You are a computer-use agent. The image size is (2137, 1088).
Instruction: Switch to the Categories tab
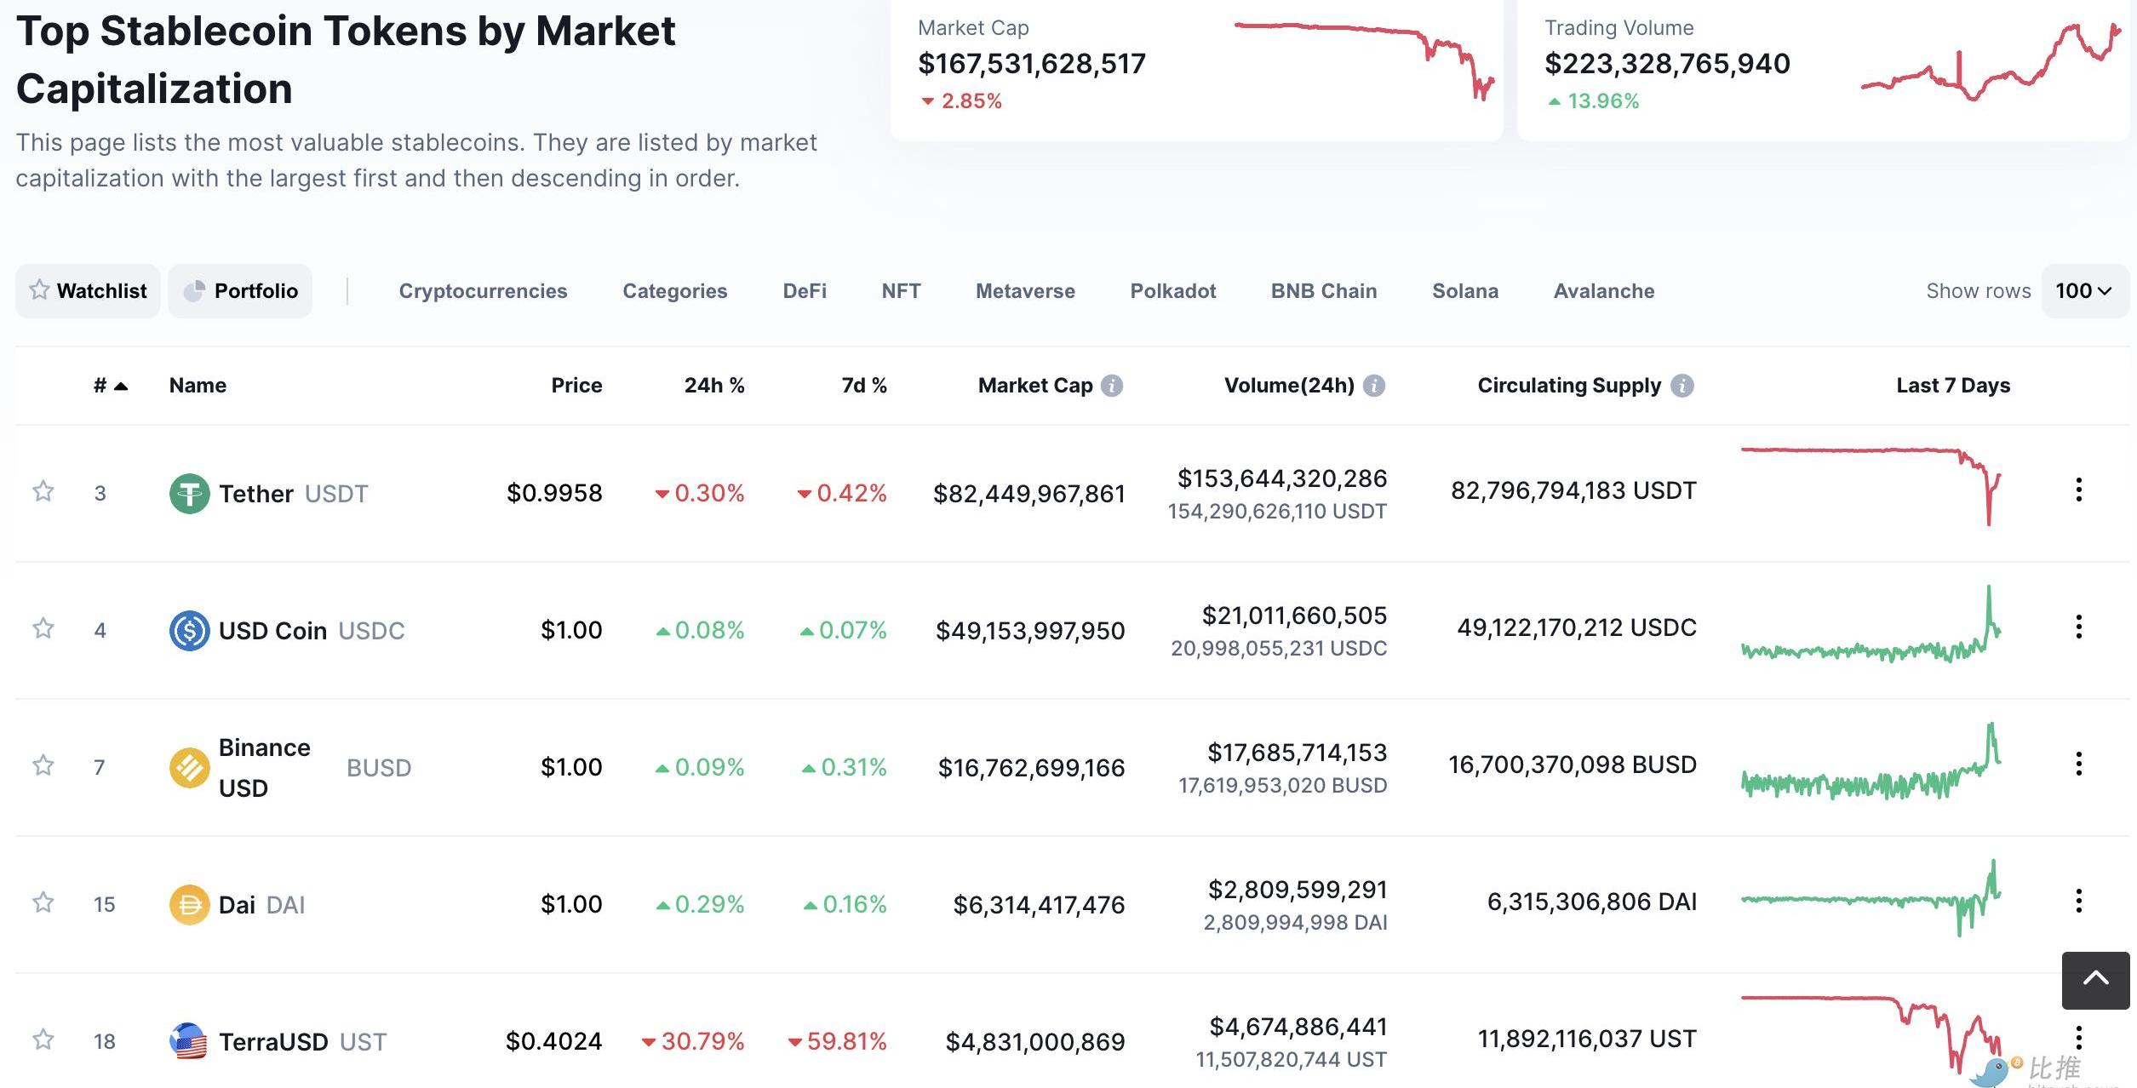coord(675,291)
